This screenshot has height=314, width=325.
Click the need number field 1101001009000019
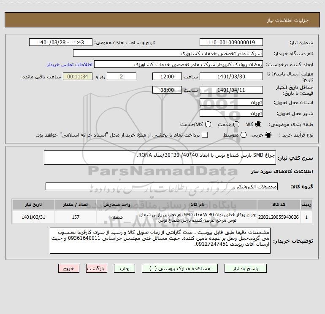point(231,42)
